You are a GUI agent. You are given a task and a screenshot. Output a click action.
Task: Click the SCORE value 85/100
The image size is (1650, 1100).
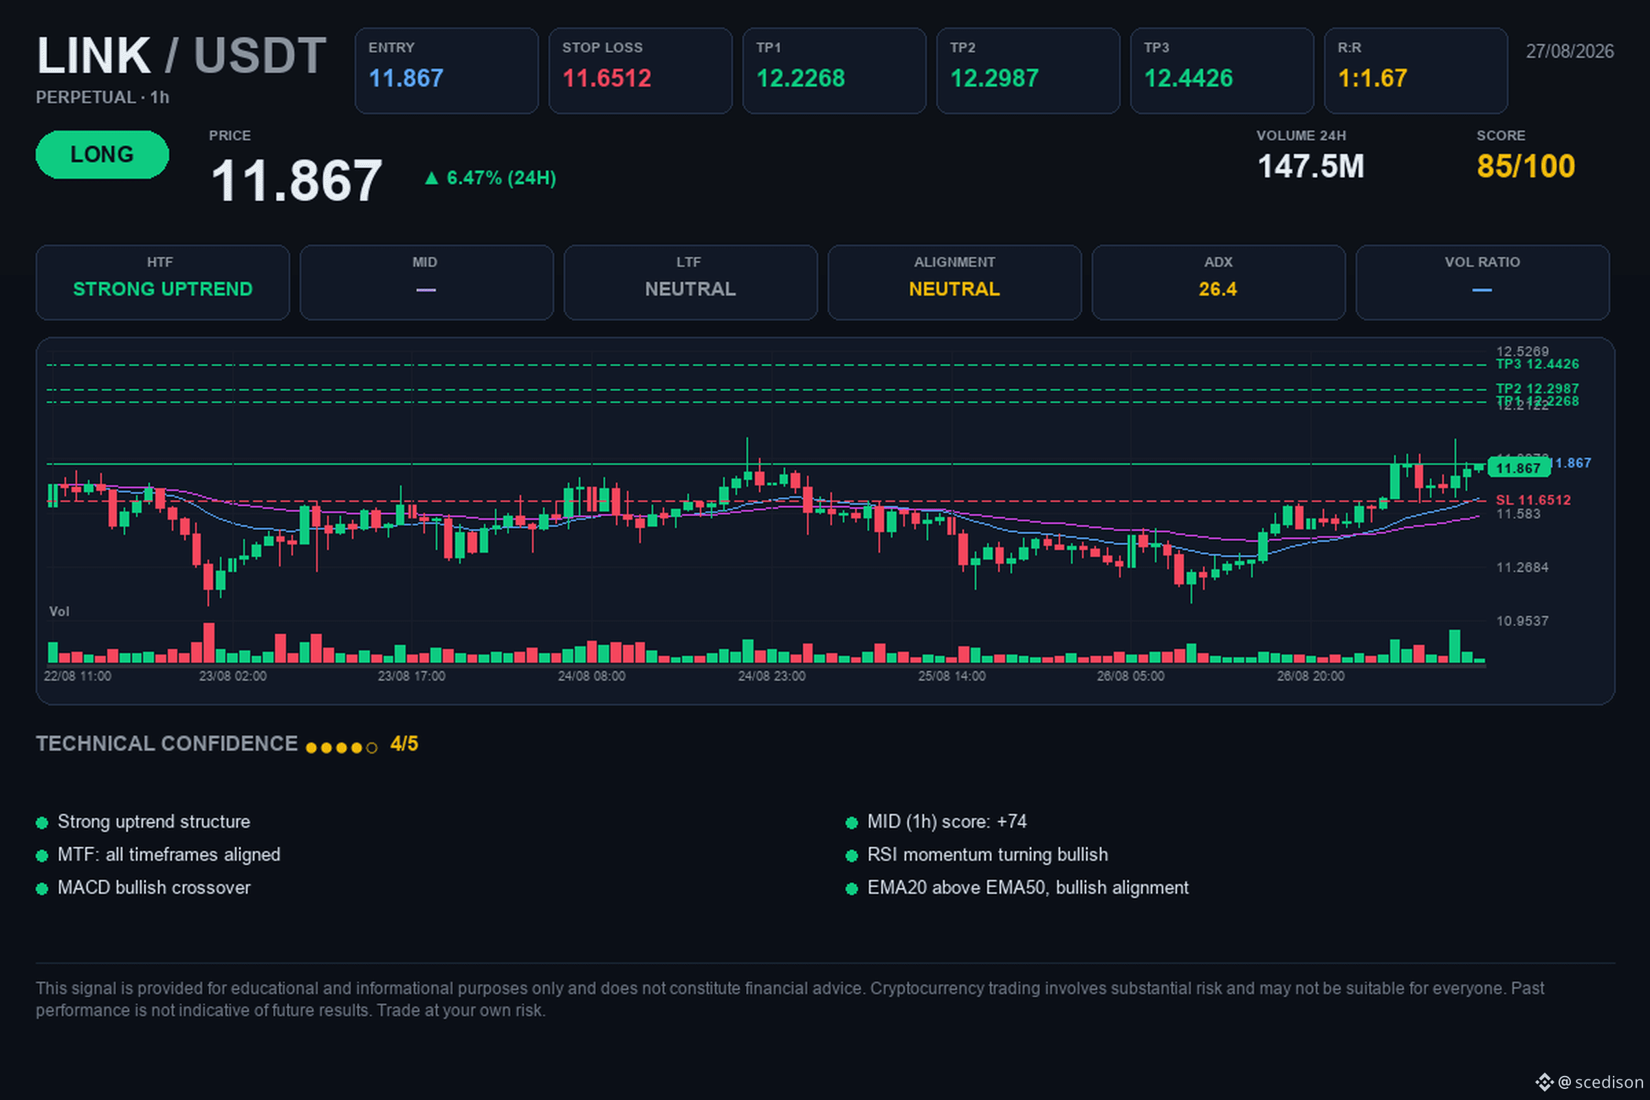(1526, 167)
